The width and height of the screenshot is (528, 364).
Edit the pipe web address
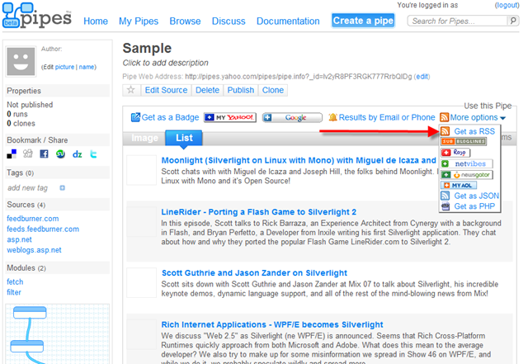422,77
